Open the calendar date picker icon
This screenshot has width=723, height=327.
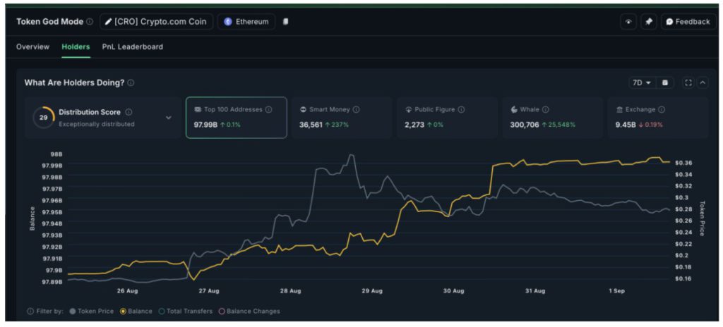coord(664,82)
